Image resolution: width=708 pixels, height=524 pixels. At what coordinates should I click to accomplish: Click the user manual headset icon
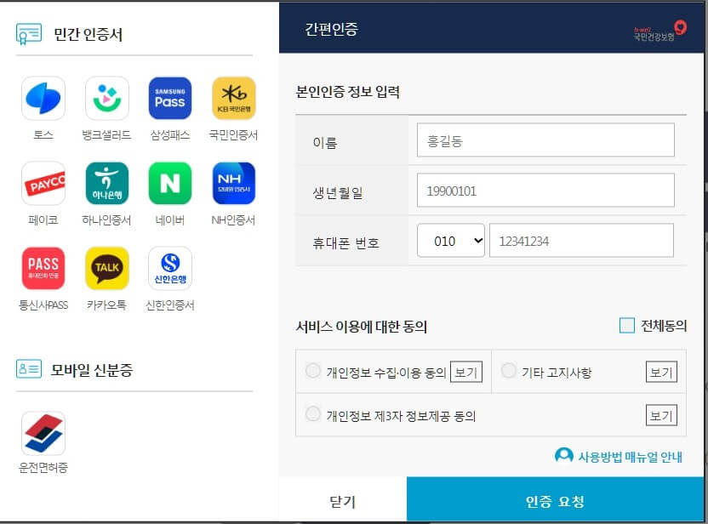pos(564,455)
